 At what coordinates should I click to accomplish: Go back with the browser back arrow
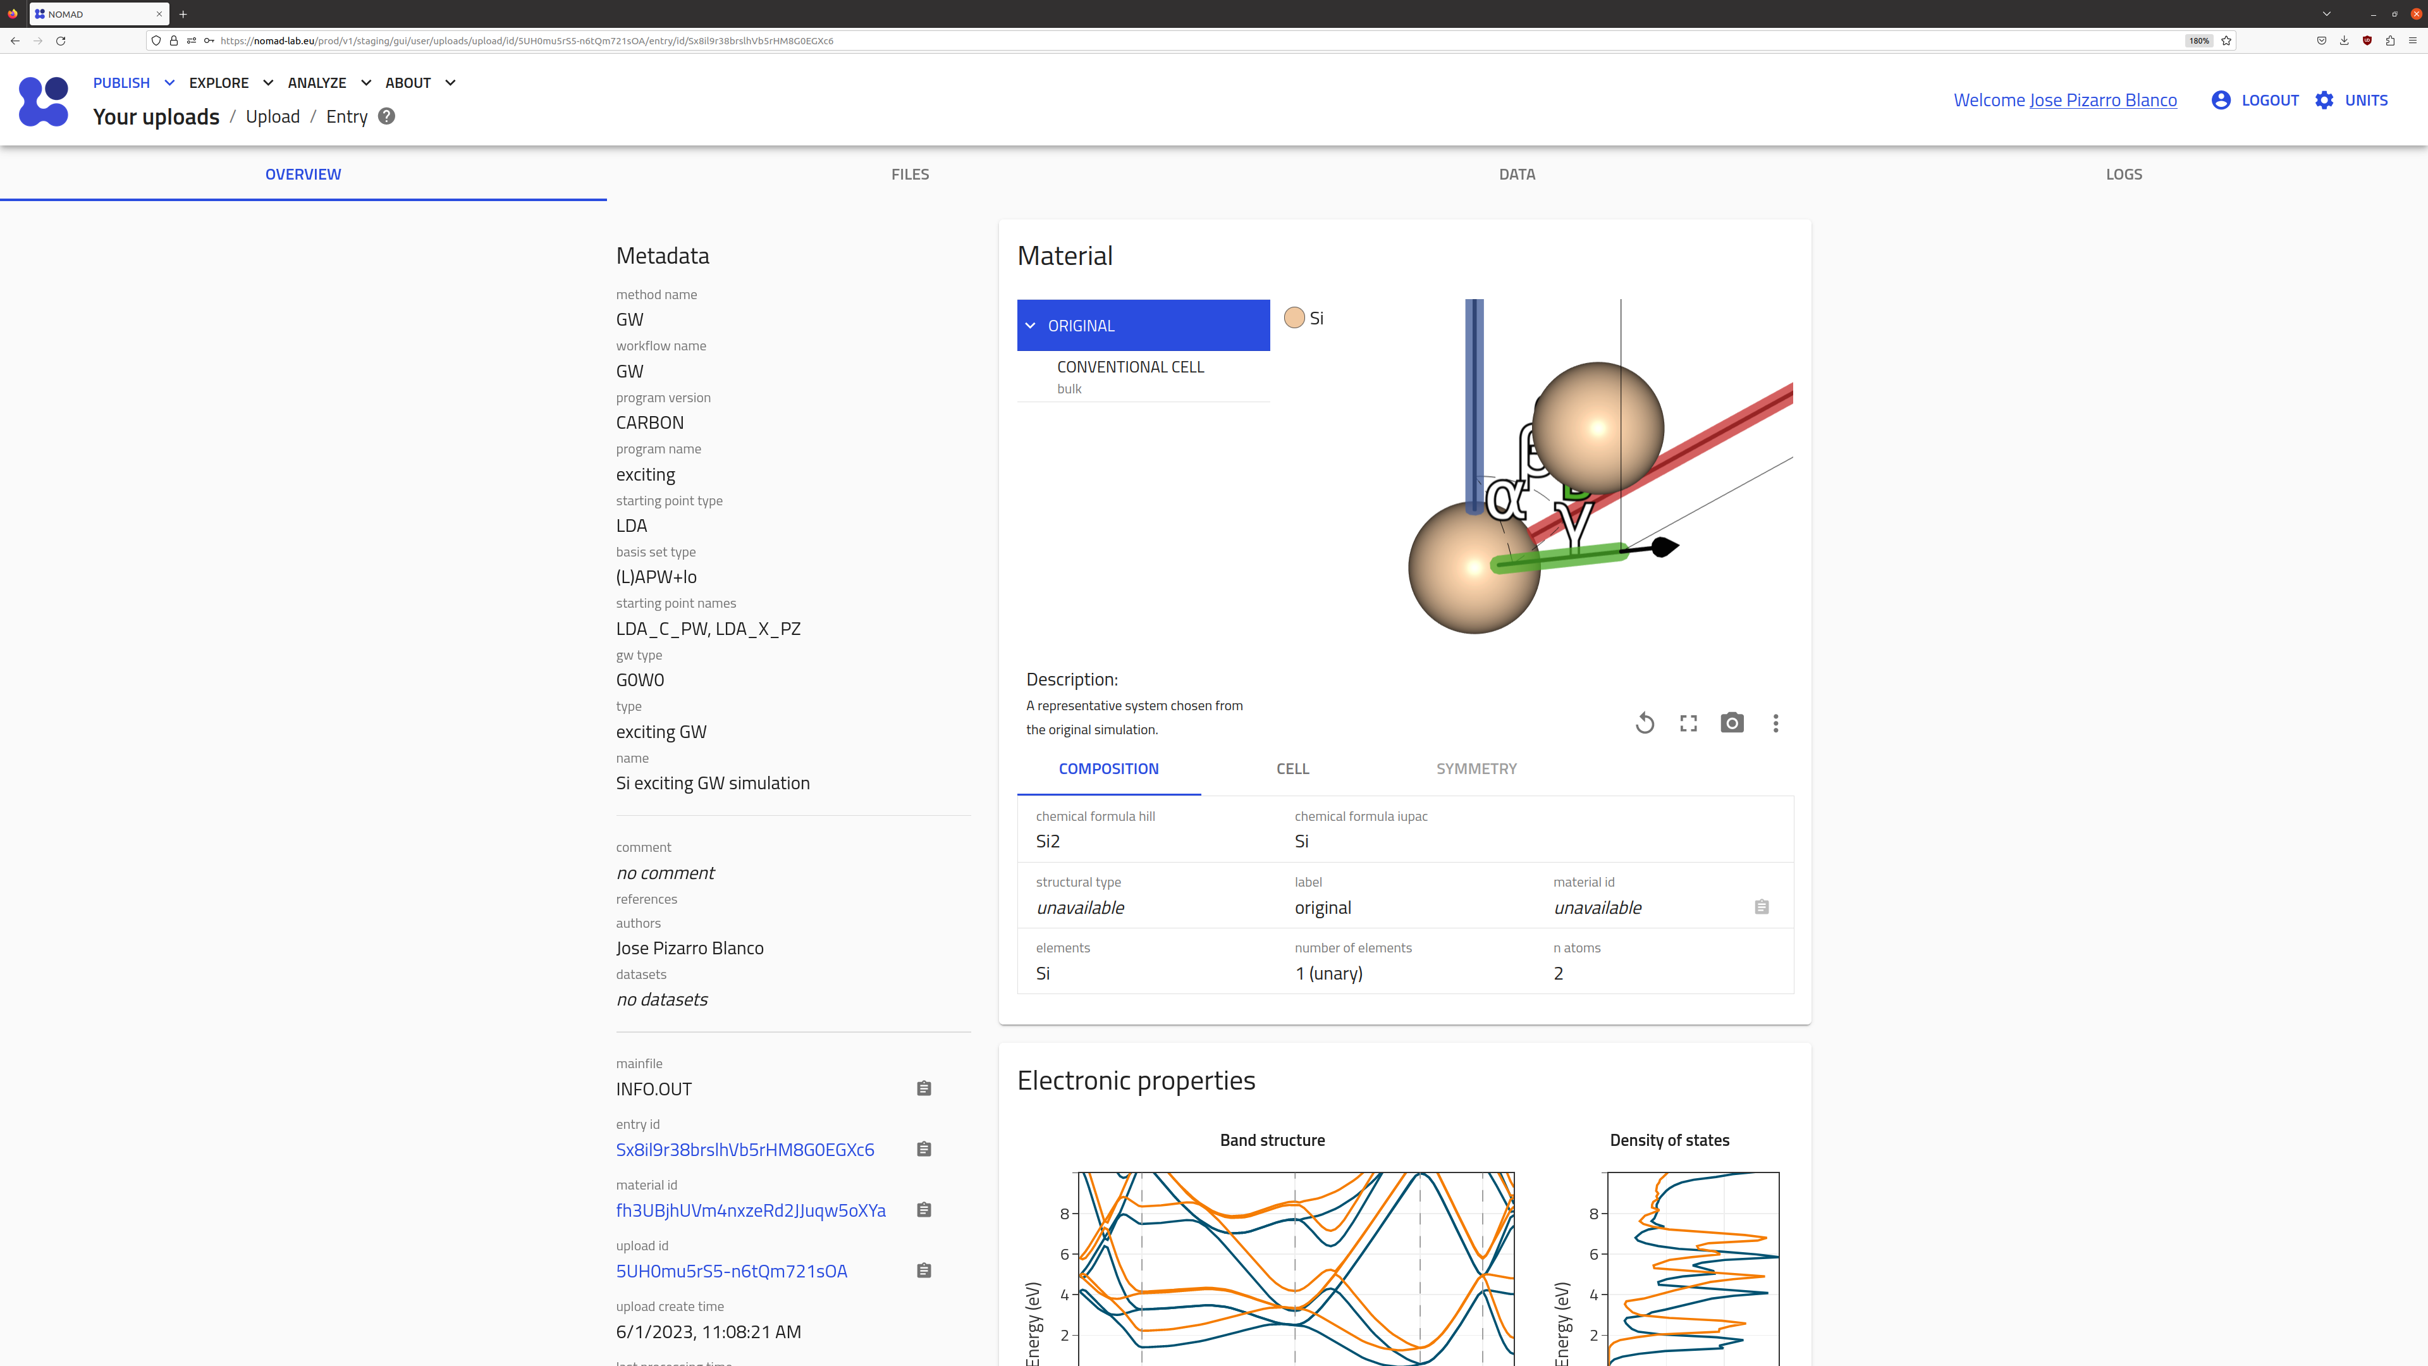point(15,40)
